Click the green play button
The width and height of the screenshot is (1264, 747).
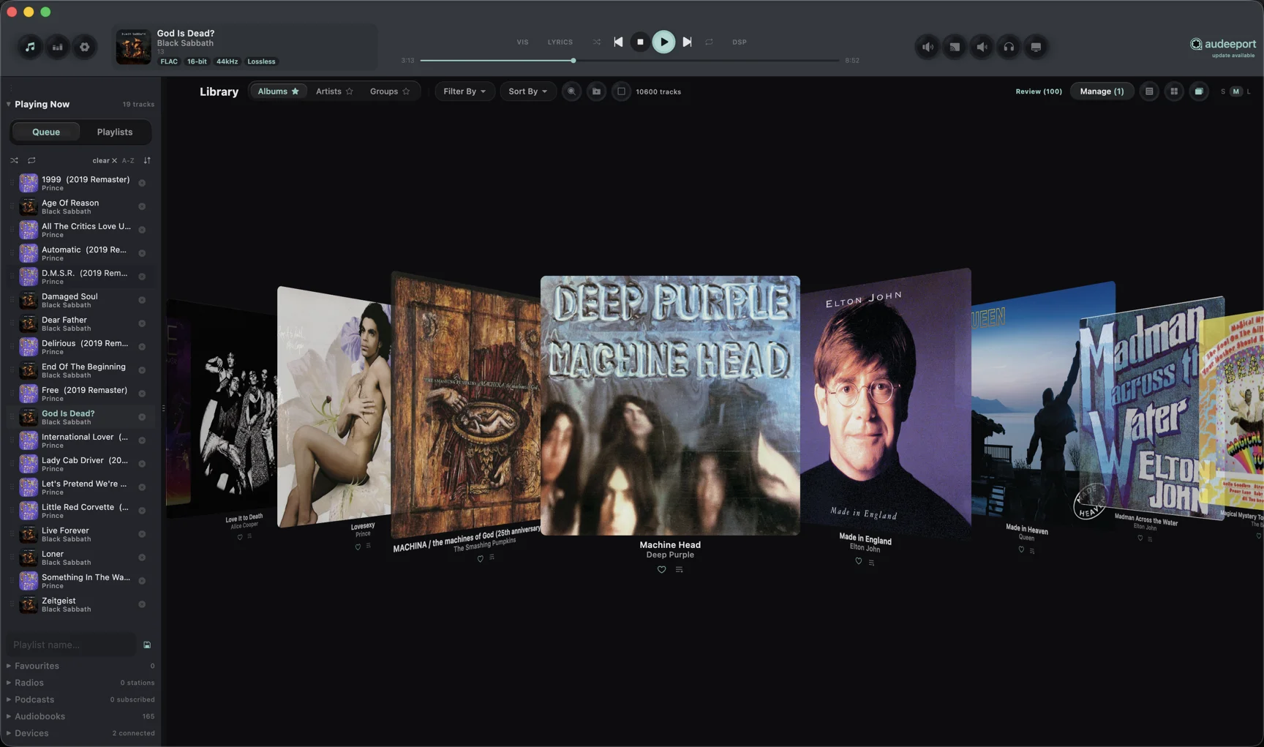tap(663, 42)
